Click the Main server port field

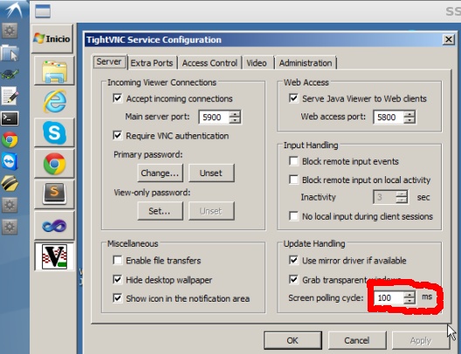pos(214,117)
